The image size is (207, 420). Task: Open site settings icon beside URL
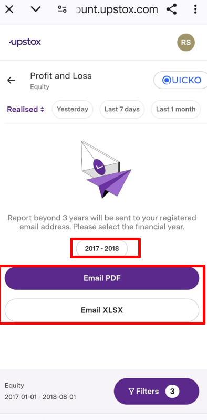(62, 9)
